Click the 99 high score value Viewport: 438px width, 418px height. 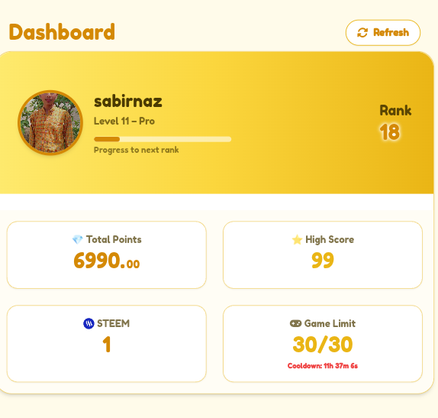pos(323,261)
